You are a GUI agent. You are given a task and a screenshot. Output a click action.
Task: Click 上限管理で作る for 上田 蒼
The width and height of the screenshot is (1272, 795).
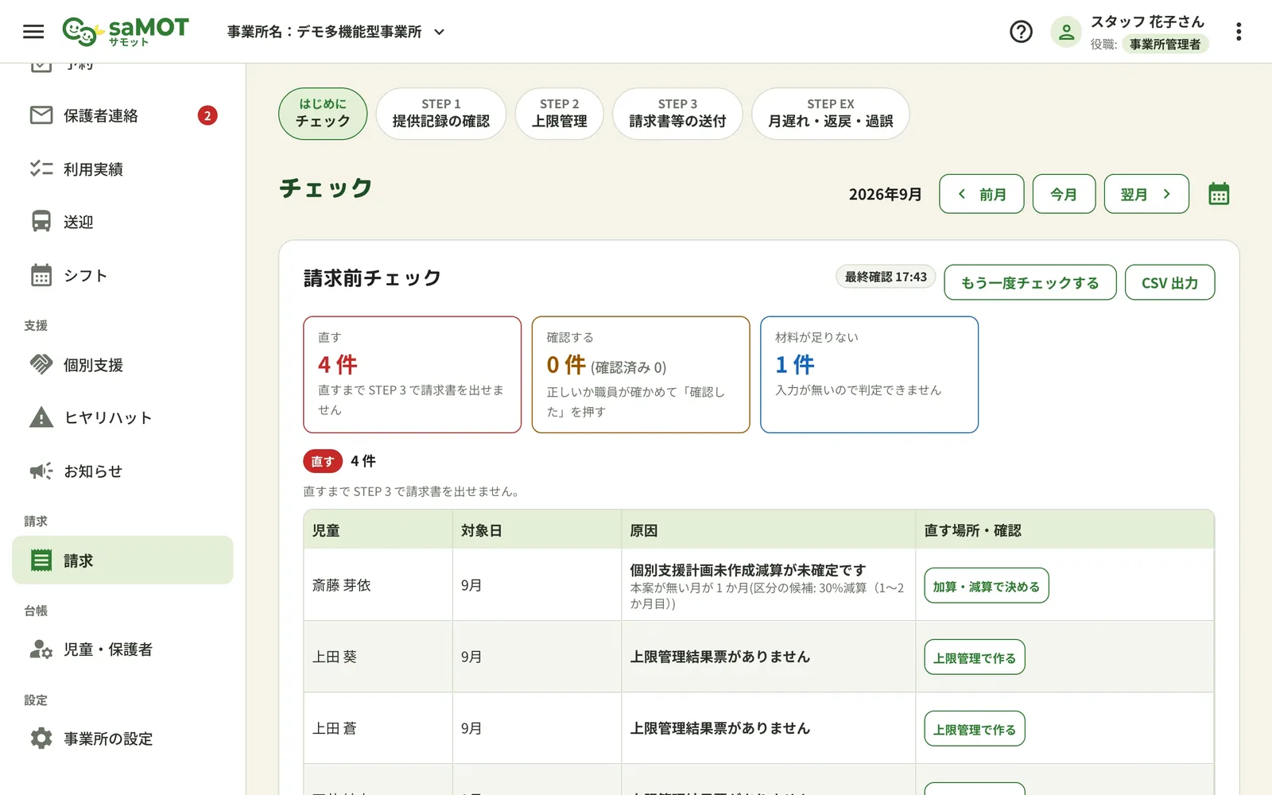point(975,729)
